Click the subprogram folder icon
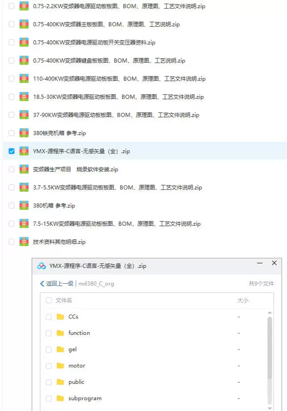287x411 pixels. click(60, 399)
